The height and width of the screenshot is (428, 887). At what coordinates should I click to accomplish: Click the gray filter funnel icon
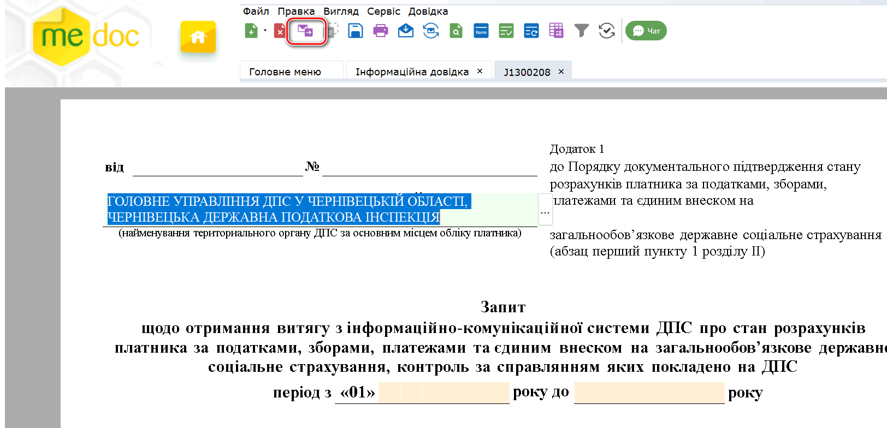tap(582, 31)
